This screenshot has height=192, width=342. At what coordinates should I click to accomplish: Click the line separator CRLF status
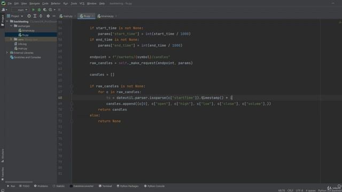point(290,190)
